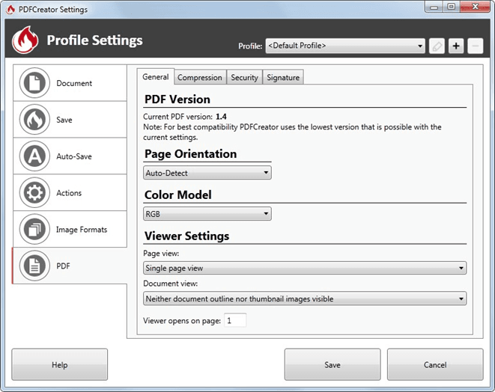Expand the Color Model RGB dropdown
This screenshot has width=495, height=392.
pos(207,214)
